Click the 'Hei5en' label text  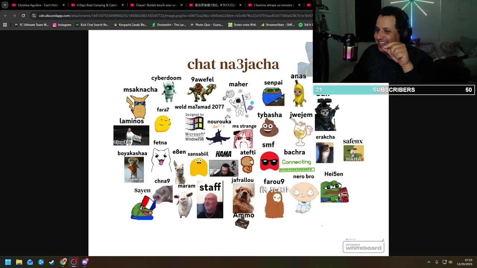click(334, 174)
